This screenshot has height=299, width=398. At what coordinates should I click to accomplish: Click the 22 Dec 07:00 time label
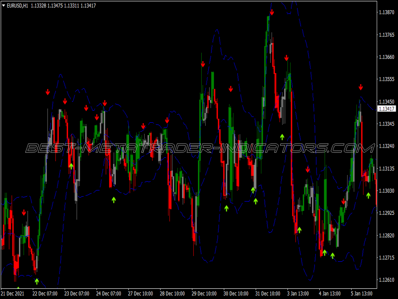pos(45,293)
